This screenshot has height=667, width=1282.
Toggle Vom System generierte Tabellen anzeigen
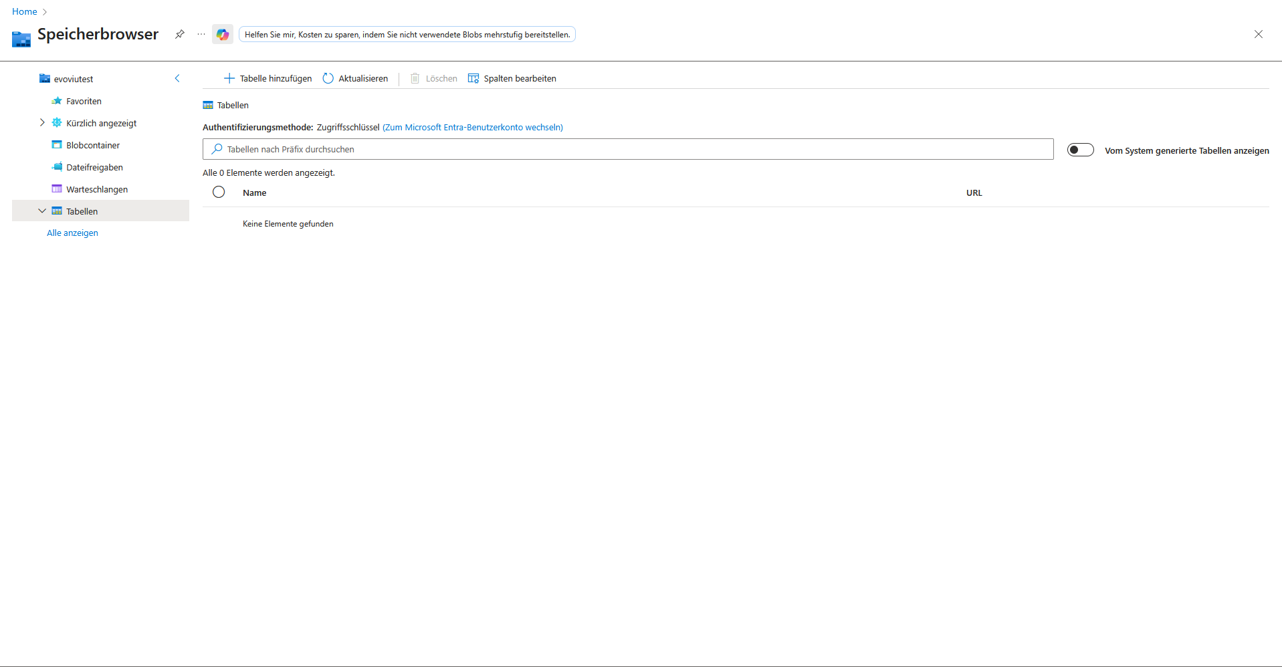1080,150
